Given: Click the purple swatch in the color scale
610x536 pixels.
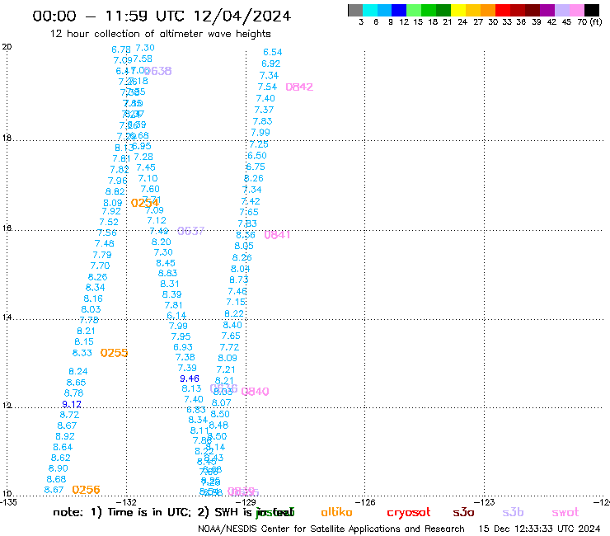Looking at the screenshot, I should [547, 10].
